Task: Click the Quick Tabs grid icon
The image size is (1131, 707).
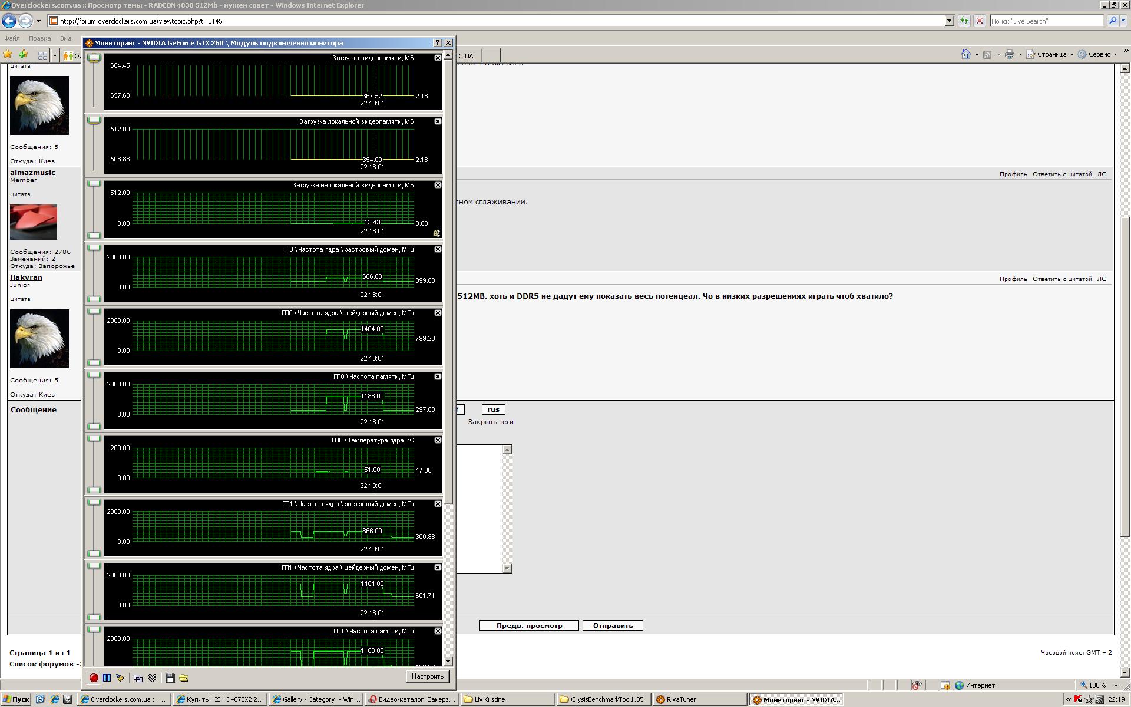Action: 42,55
